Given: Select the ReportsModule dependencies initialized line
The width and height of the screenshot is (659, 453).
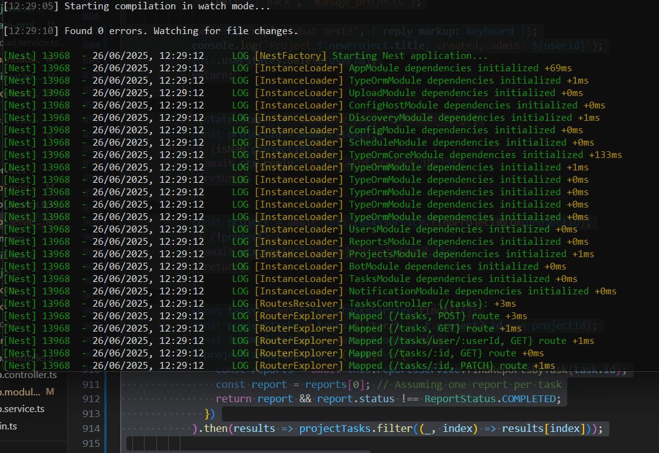Looking at the screenshot, I should point(296,242).
